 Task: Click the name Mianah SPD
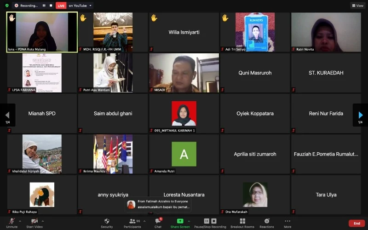tap(42, 113)
